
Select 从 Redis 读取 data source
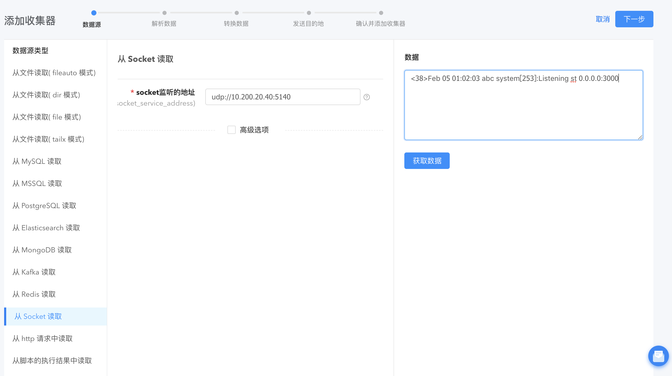[x=55, y=294]
